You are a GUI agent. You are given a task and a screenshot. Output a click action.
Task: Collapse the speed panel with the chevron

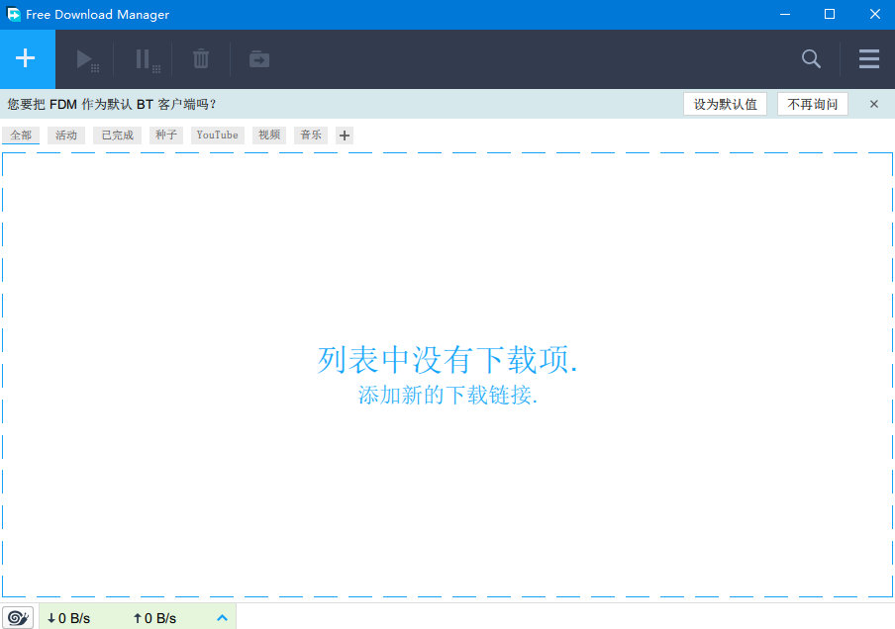(x=222, y=616)
